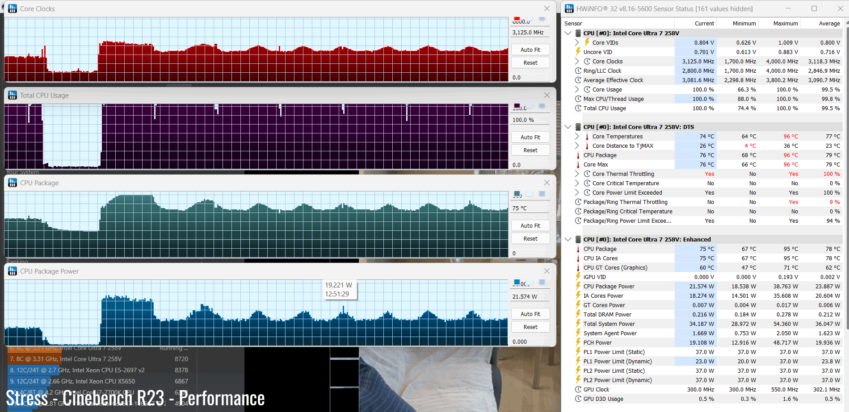Expand the Core Temperatures row
The image size is (849, 412).
pyautogui.click(x=577, y=136)
